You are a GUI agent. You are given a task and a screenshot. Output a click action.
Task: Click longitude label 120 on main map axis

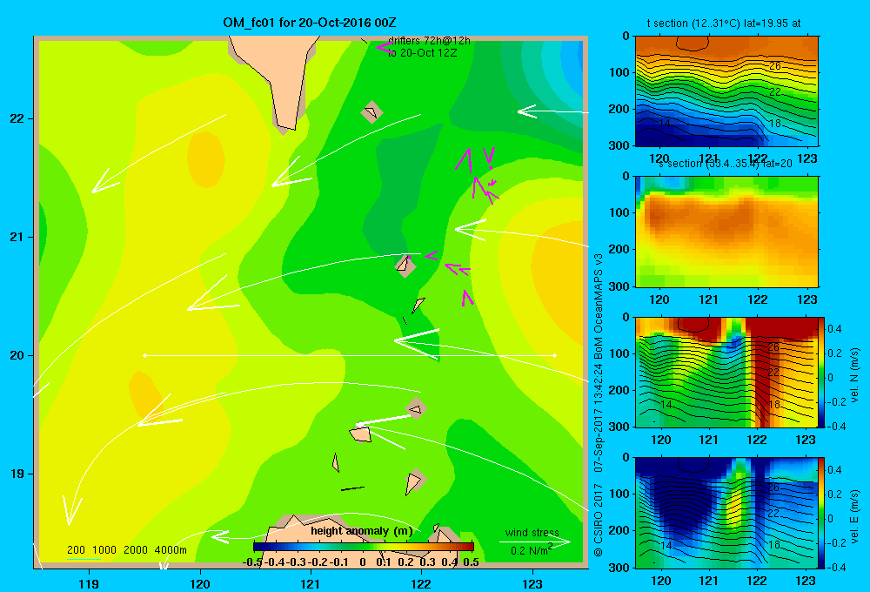200,583
